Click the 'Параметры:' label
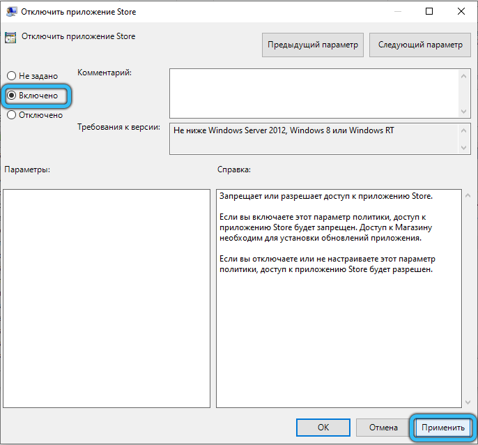The image size is (478, 445). pos(27,169)
